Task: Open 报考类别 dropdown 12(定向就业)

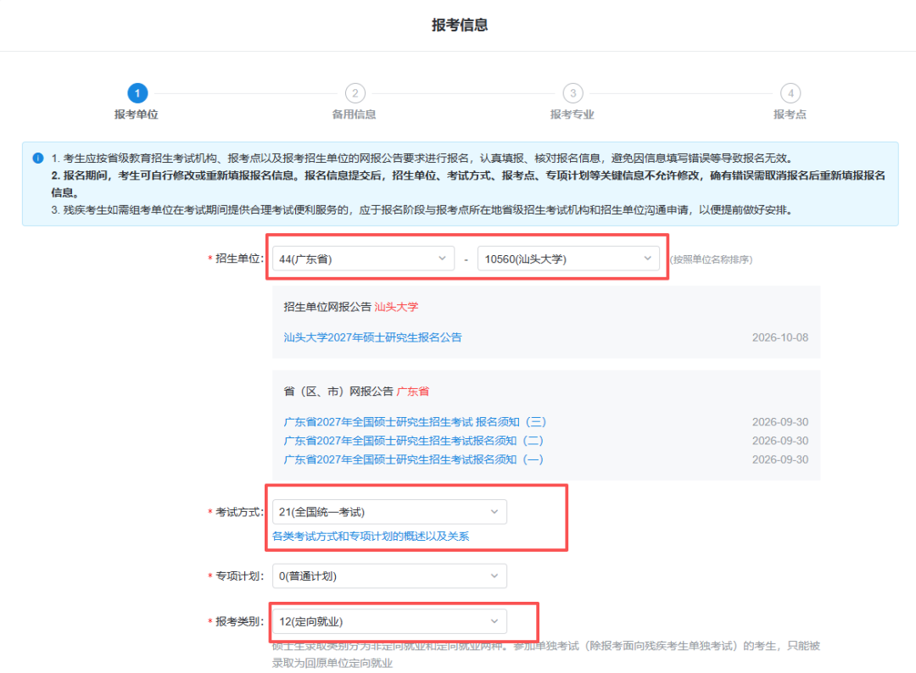Action: tap(389, 621)
